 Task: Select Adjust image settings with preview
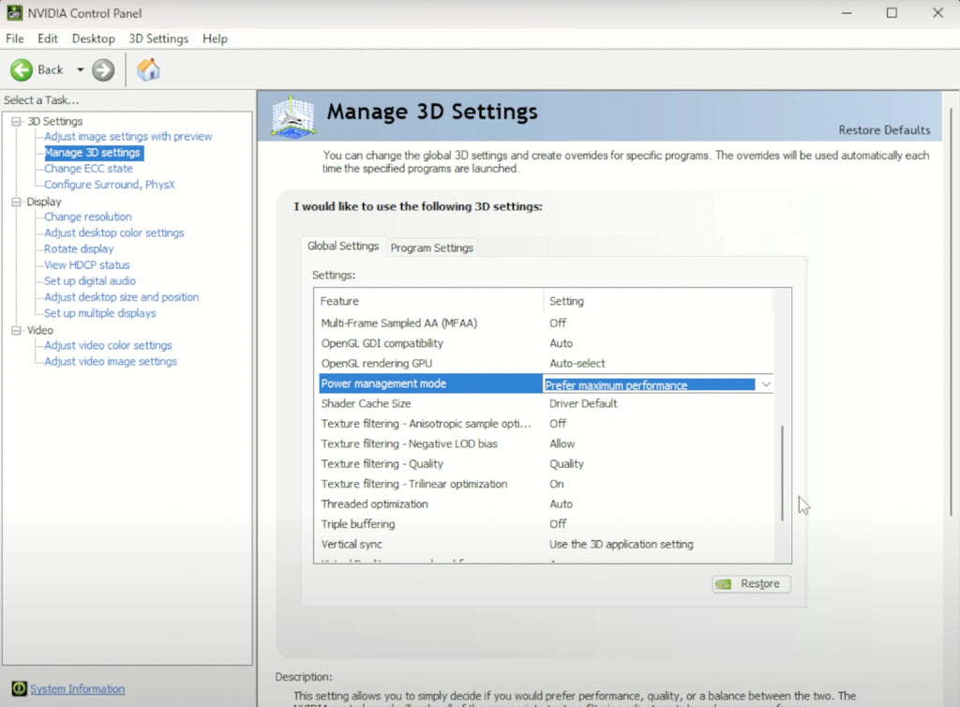(x=127, y=137)
